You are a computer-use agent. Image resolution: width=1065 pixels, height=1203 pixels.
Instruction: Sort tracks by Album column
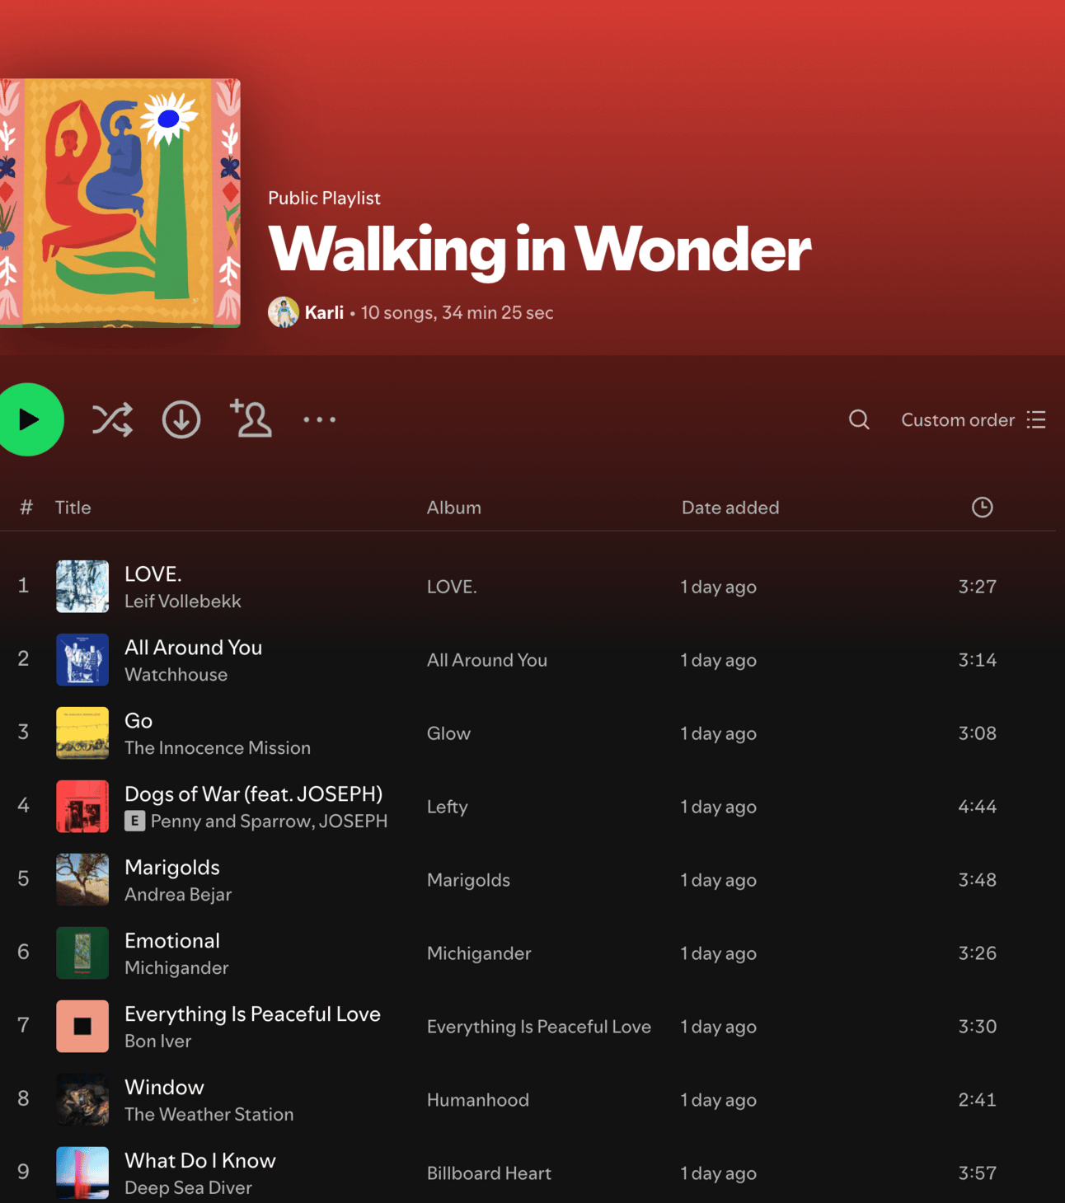pyautogui.click(x=454, y=508)
